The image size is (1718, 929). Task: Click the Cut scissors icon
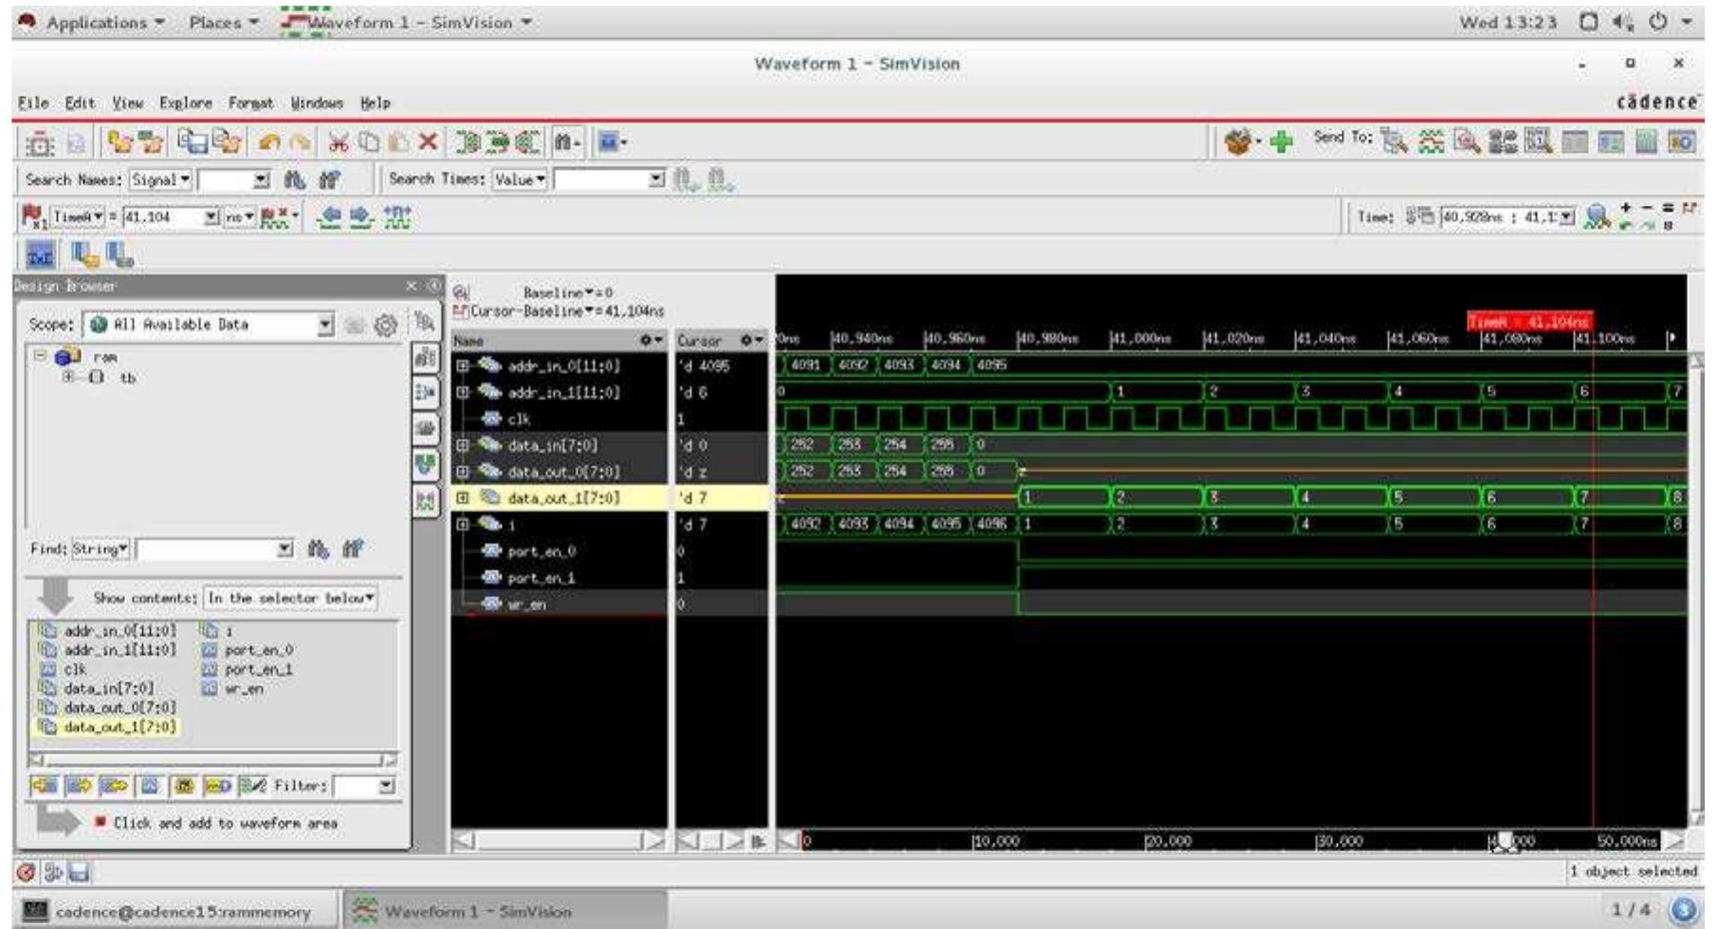click(339, 142)
